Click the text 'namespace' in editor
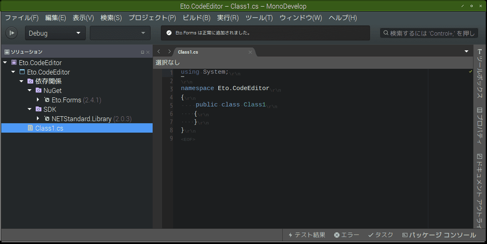The width and height of the screenshot is (487, 244). [197, 88]
